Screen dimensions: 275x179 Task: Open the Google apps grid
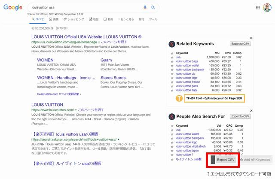coord(258,7)
